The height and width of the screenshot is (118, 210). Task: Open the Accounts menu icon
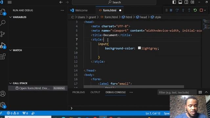pos(3,94)
